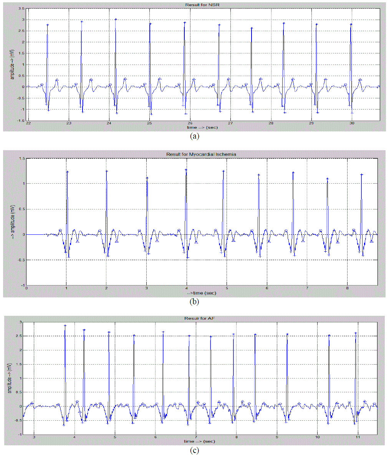Click the '11' x-axis tick in AF plot
Screen dimensions: 389x458
tap(358, 437)
